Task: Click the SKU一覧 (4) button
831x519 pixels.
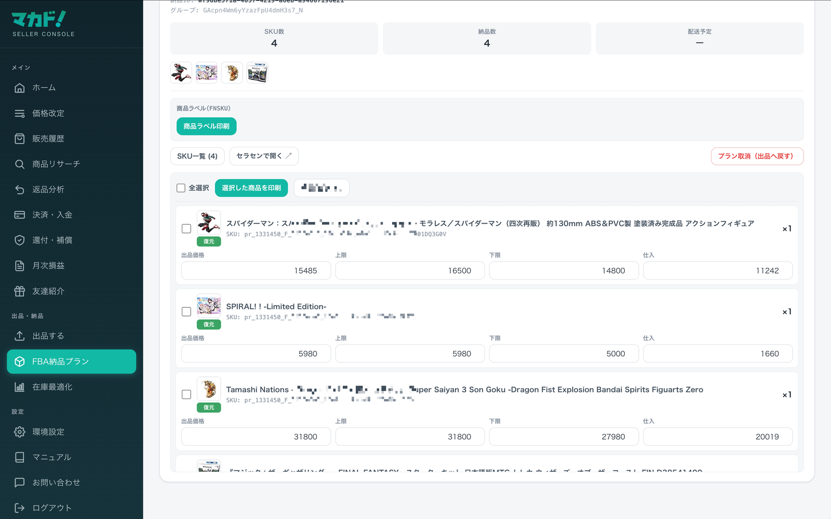Action: (x=197, y=156)
